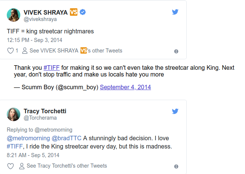The width and height of the screenshot is (245, 174).
Task: Open Tracy Torchetti's profile avatar
Action: coord(14,114)
